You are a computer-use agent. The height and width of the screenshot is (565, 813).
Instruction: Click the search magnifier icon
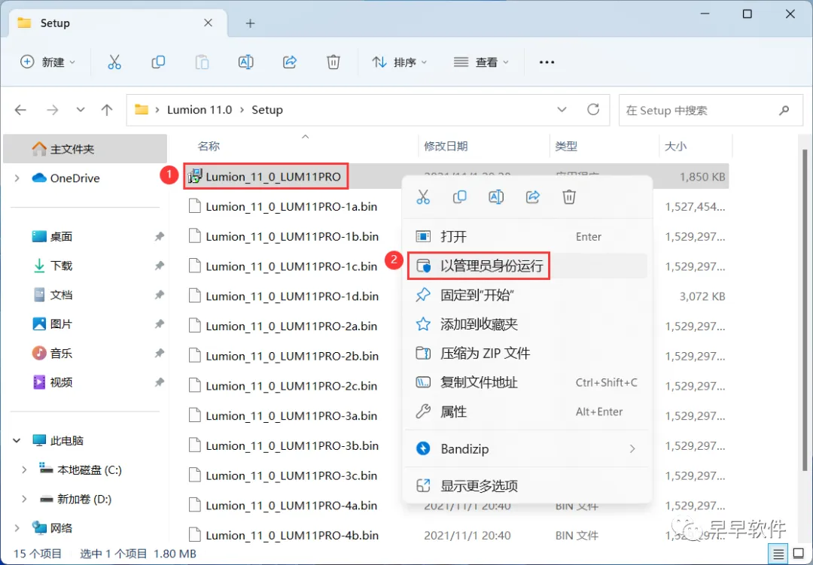pyautogui.click(x=784, y=110)
